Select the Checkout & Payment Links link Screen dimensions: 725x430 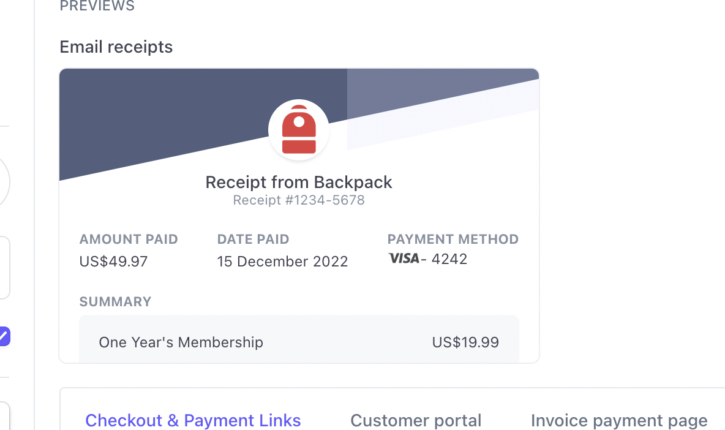[193, 420]
